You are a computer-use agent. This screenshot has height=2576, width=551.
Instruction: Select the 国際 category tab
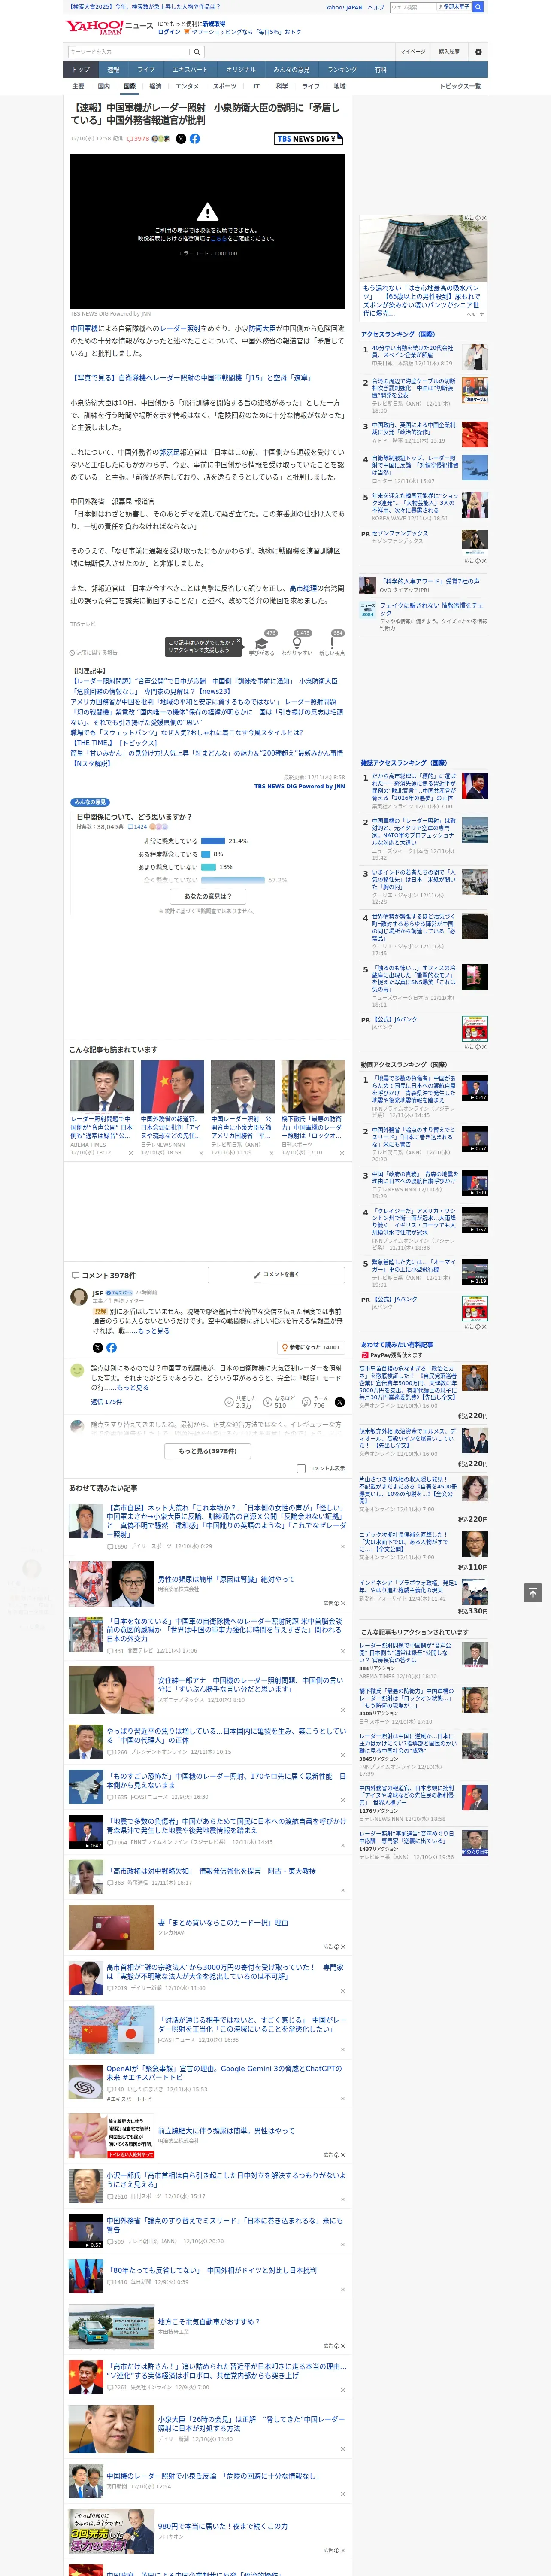coord(129,86)
